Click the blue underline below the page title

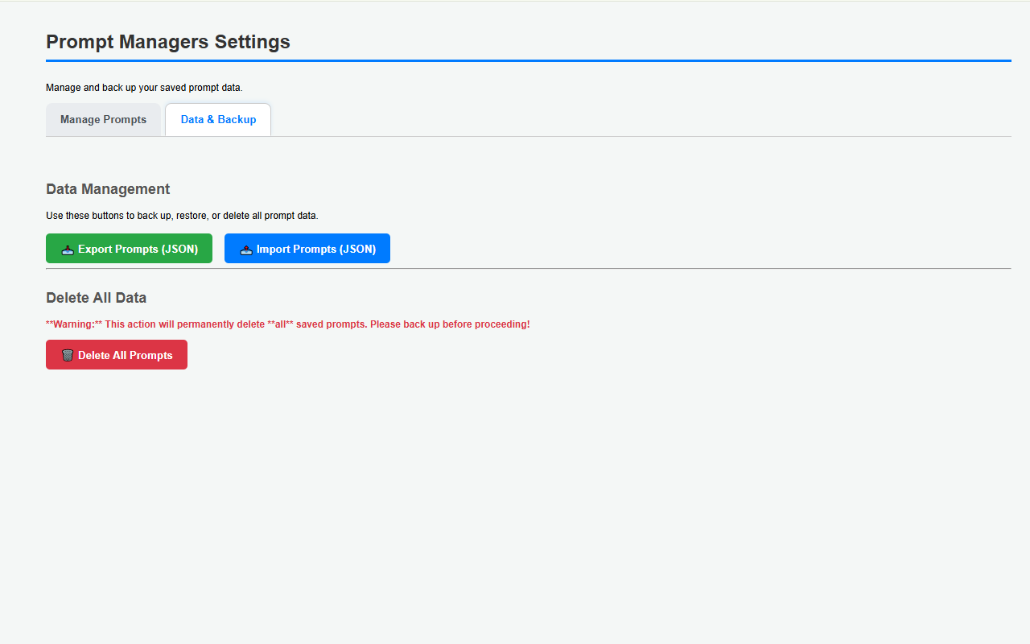point(528,60)
